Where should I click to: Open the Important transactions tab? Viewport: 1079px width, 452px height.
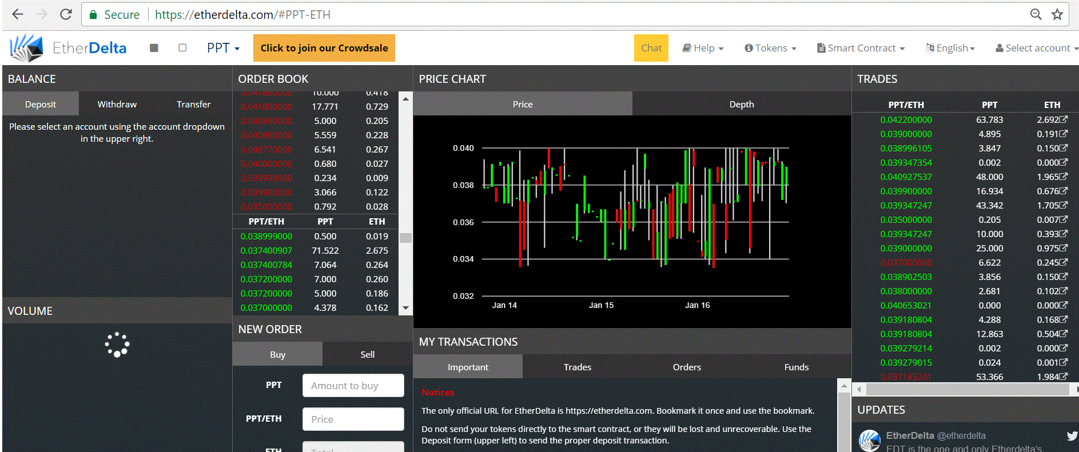click(x=468, y=367)
